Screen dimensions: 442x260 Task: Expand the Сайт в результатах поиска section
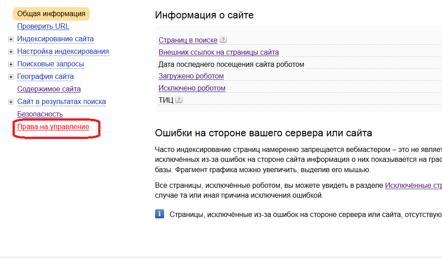10,102
